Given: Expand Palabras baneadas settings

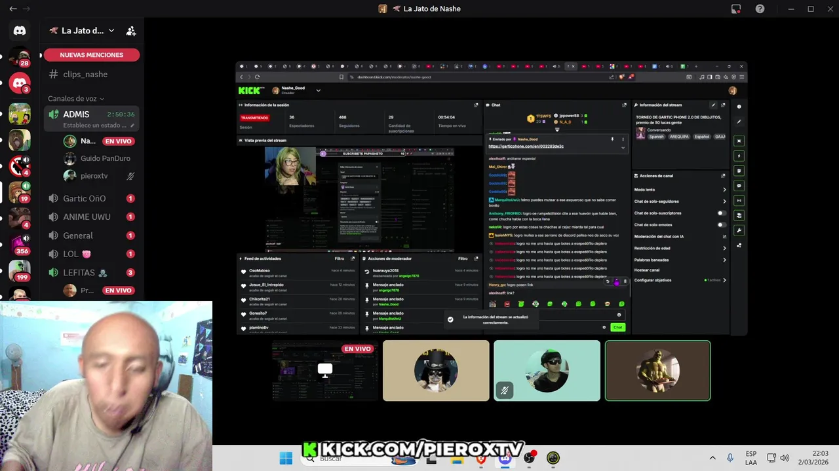Looking at the screenshot, I should [x=680, y=260].
